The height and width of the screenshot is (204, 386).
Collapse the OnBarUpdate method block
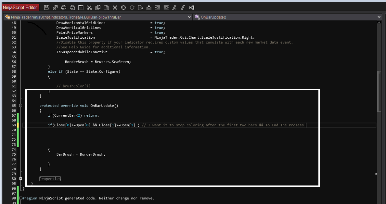click(21, 106)
